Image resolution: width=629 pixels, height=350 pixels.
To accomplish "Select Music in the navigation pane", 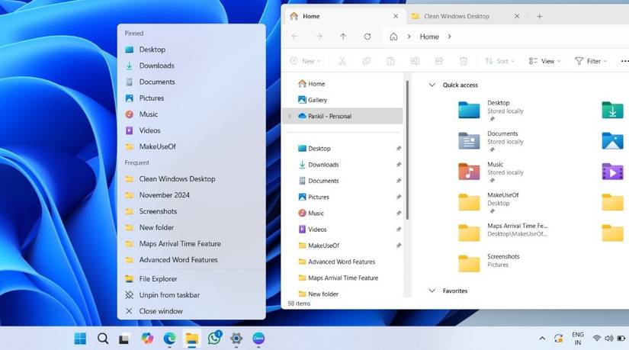I will [343, 214].
